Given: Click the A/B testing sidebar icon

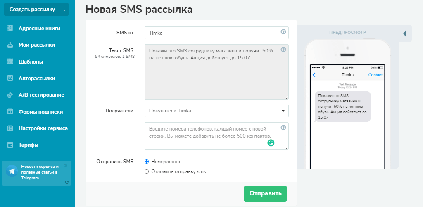Looking at the screenshot, I should [x=10, y=95].
